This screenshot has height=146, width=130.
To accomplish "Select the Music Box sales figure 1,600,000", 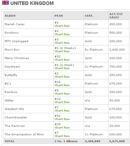I will tap(117, 50).
